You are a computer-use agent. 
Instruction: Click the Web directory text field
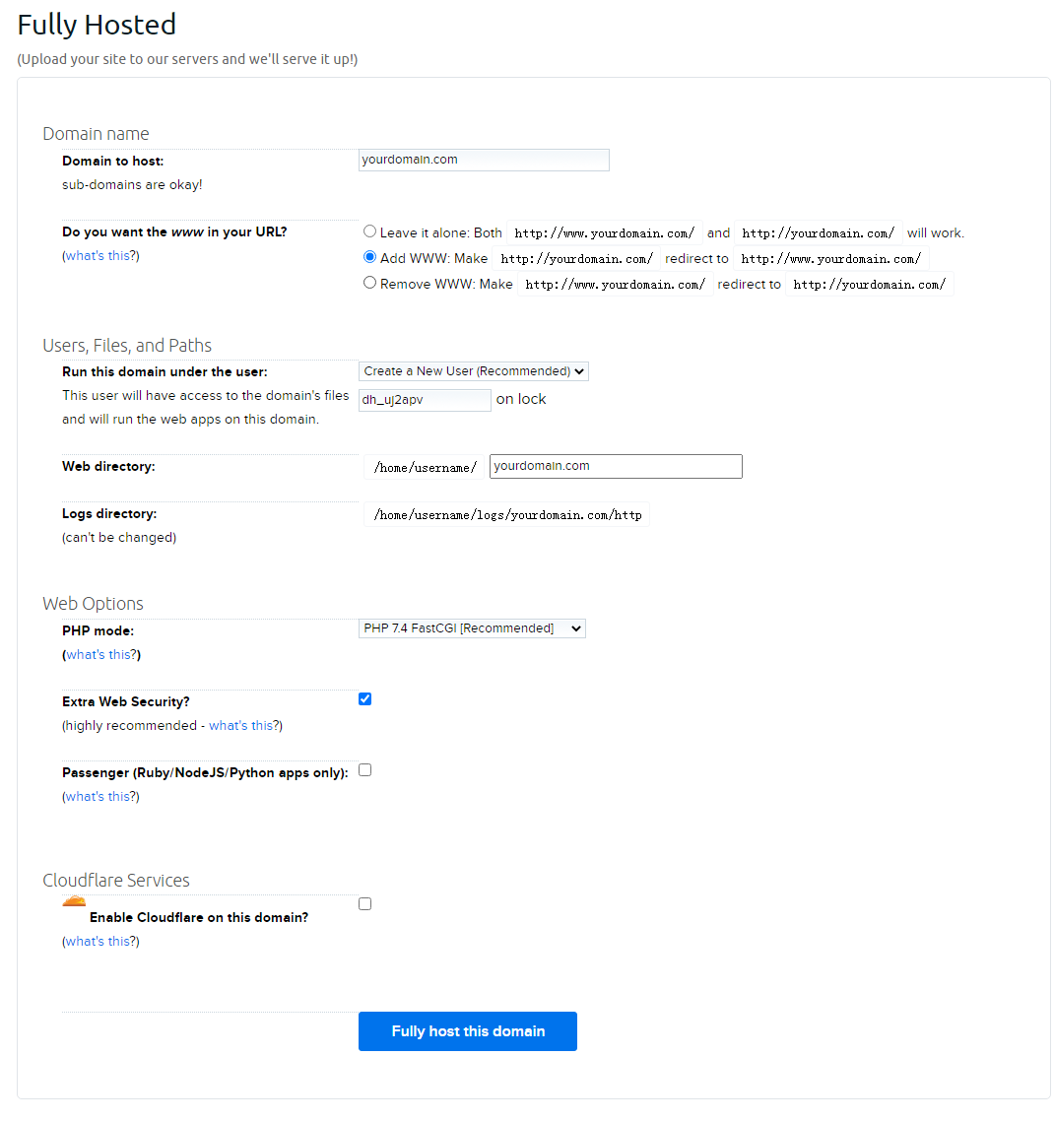pos(616,466)
